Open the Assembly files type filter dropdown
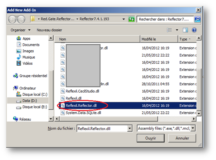 (193, 128)
